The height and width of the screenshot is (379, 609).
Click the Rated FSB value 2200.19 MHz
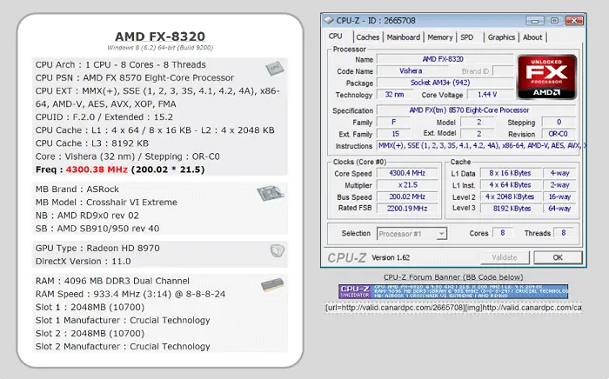click(x=407, y=209)
